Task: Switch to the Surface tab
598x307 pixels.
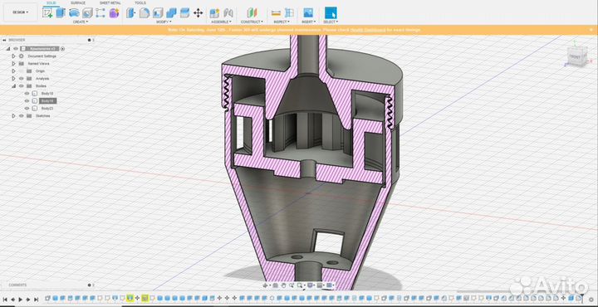Action: click(78, 3)
